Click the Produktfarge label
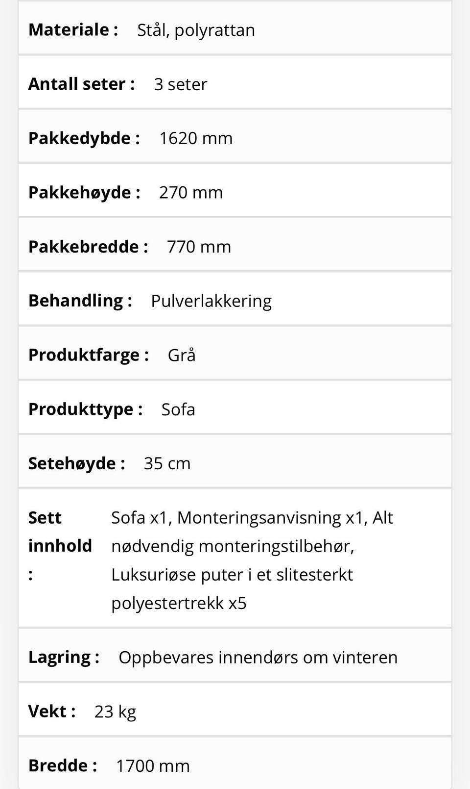 (89, 355)
